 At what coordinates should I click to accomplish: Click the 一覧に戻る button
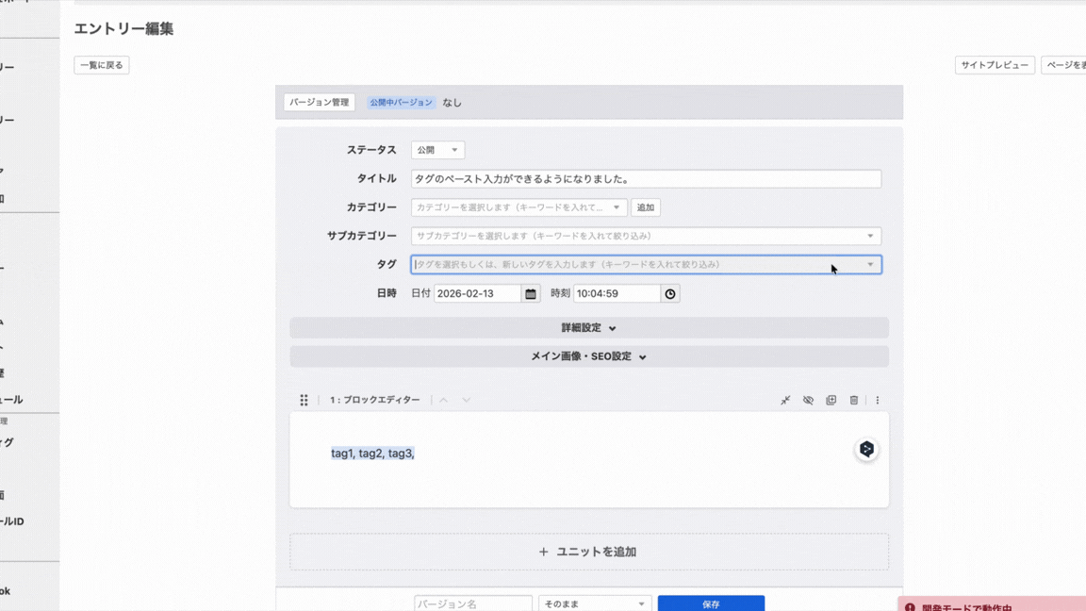(102, 65)
